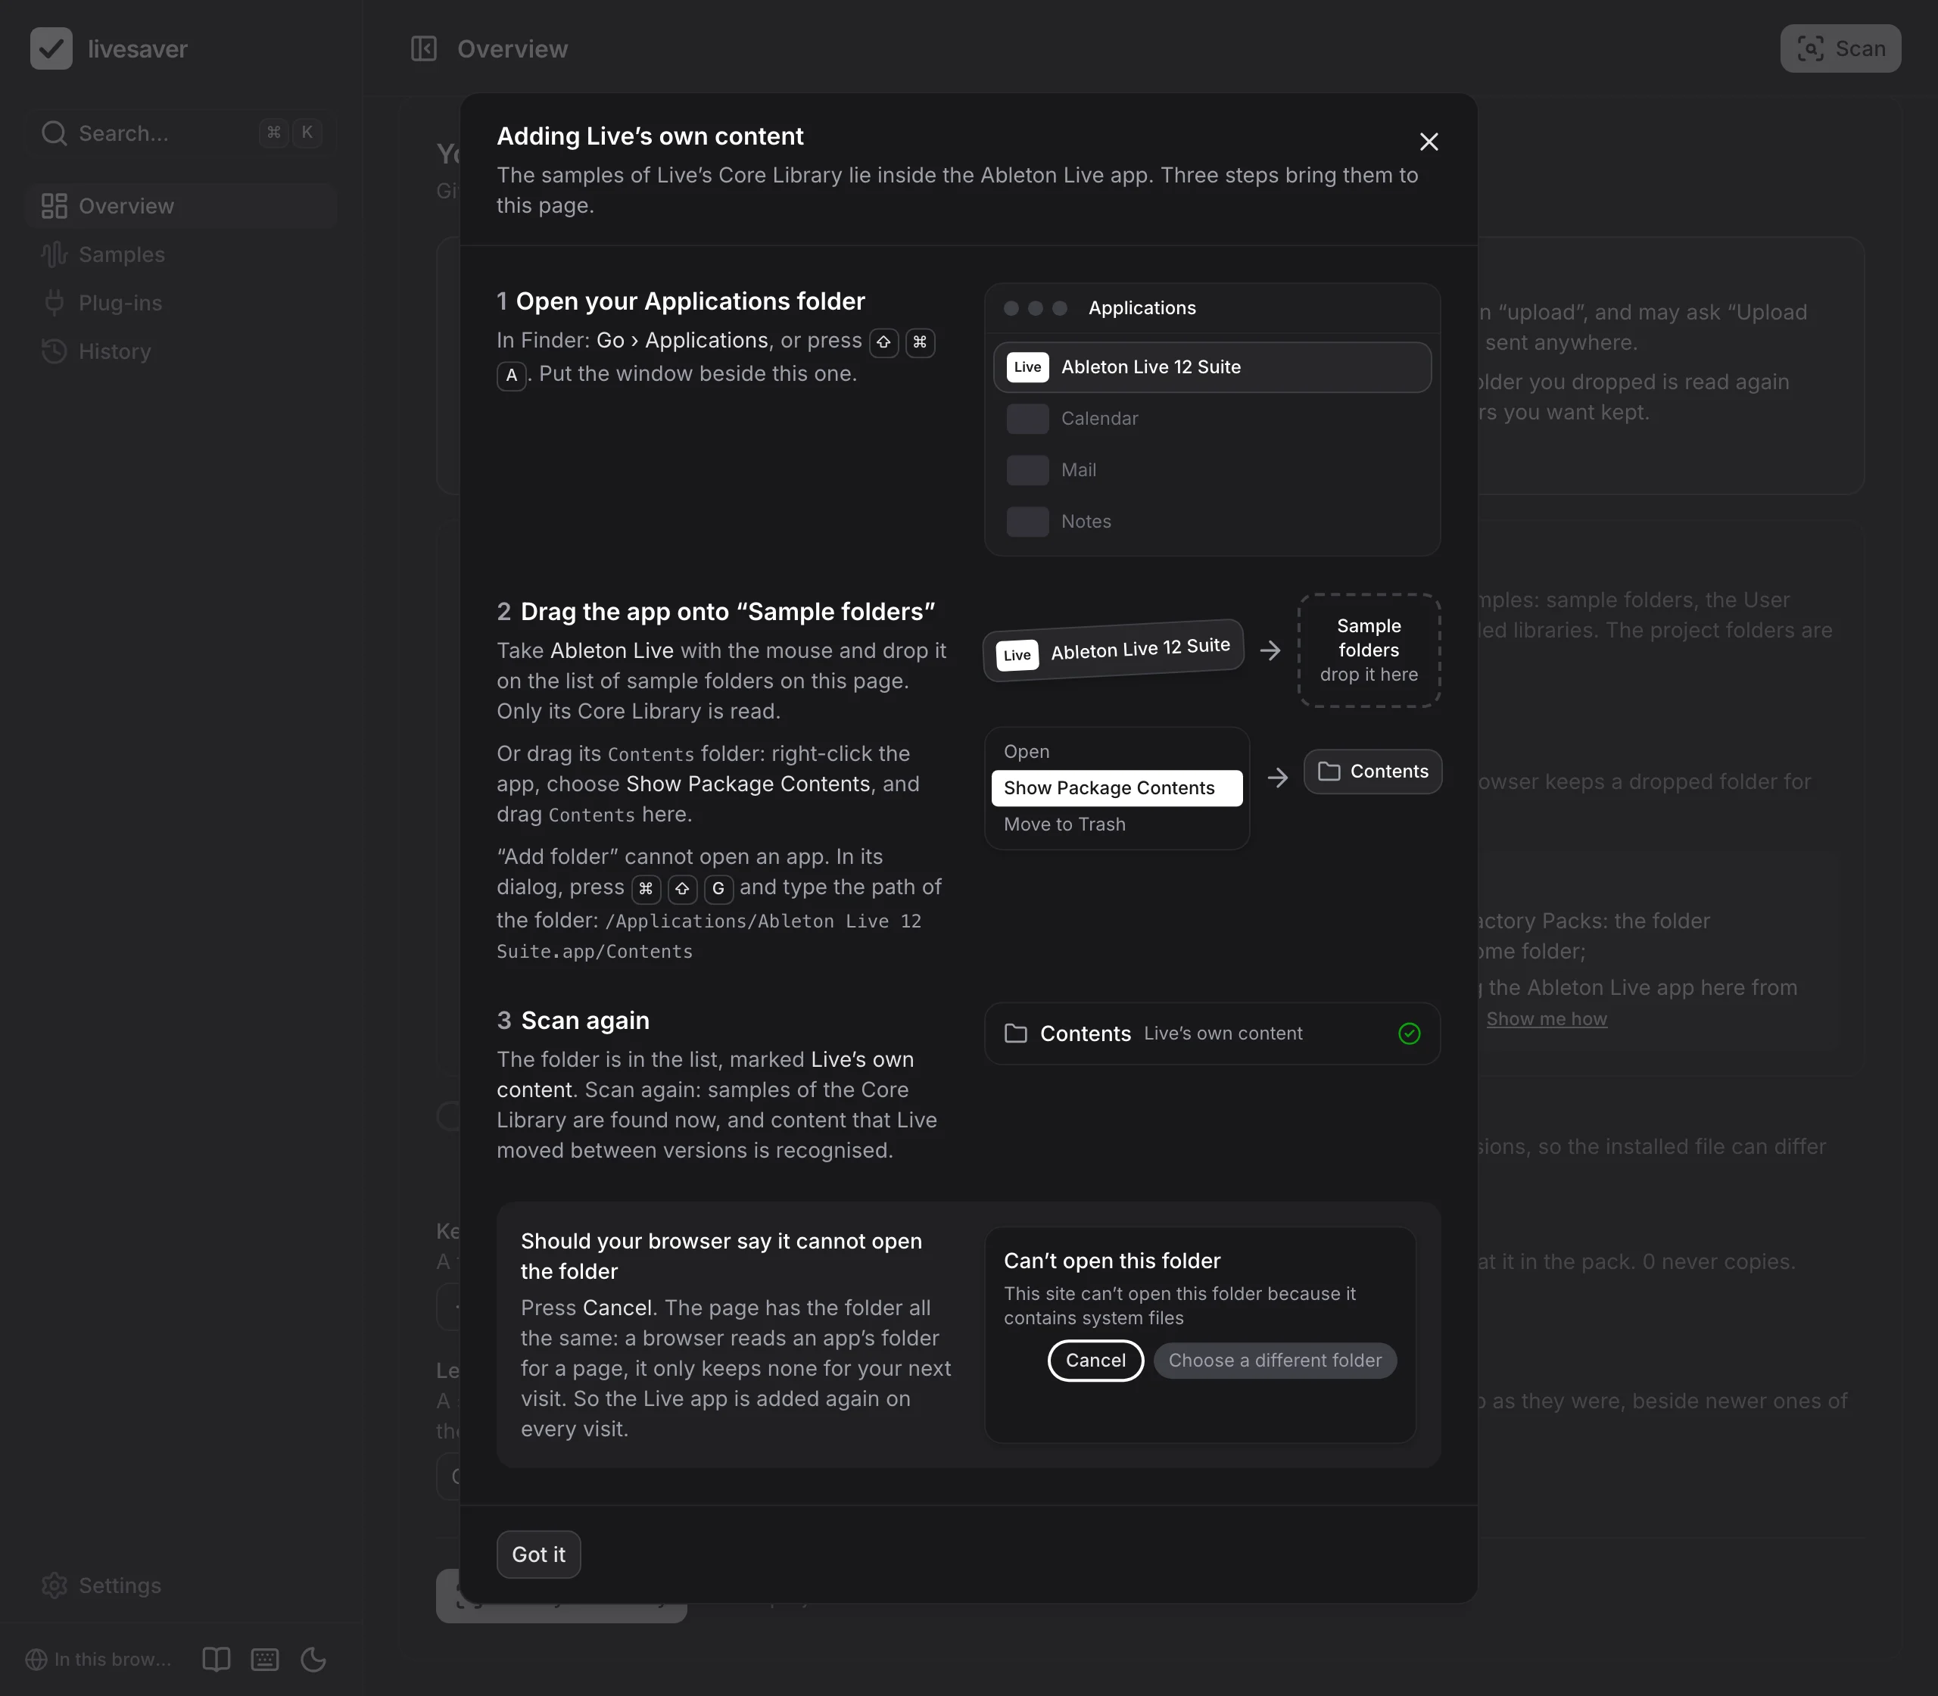Click the green checkmark on Contents row
The image size is (1938, 1696).
[1409, 1033]
